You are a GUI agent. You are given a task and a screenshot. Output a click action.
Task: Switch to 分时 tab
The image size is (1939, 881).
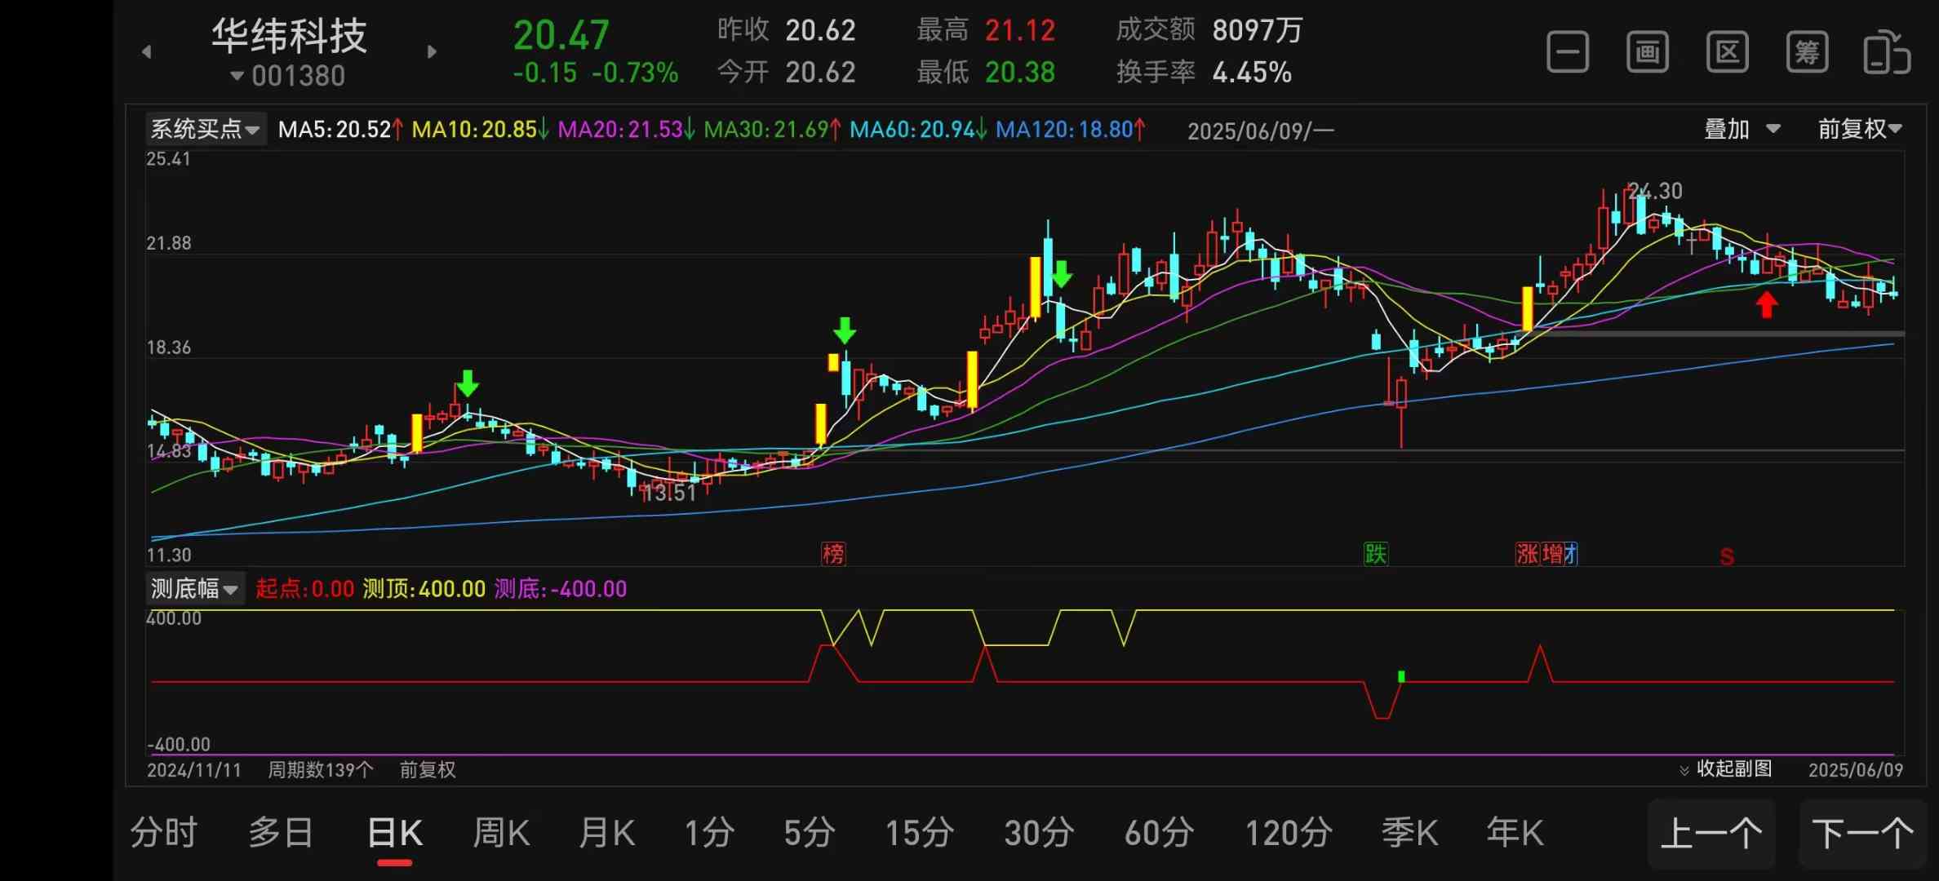pos(164,833)
